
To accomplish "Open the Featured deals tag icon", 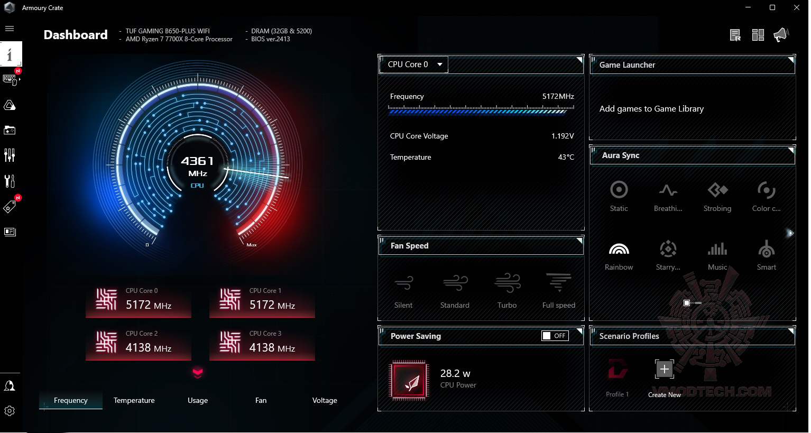I will pos(10,207).
